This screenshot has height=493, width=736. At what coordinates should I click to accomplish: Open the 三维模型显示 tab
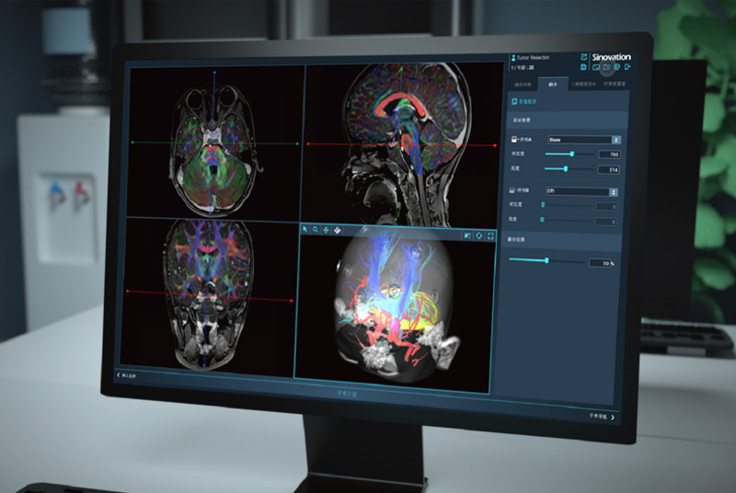[x=582, y=82]
